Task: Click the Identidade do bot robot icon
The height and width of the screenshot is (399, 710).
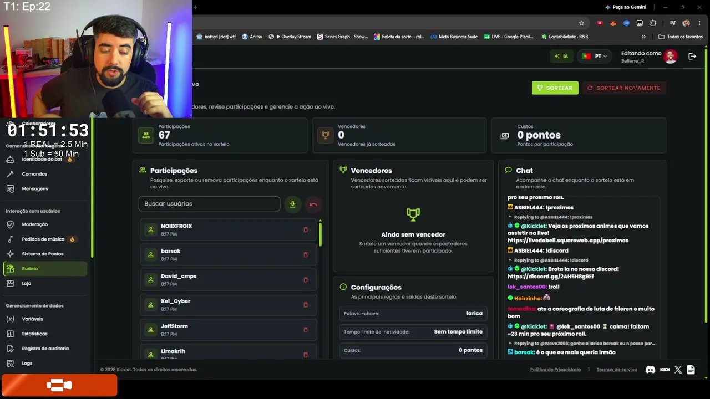Action: click(x=10, y=160)
